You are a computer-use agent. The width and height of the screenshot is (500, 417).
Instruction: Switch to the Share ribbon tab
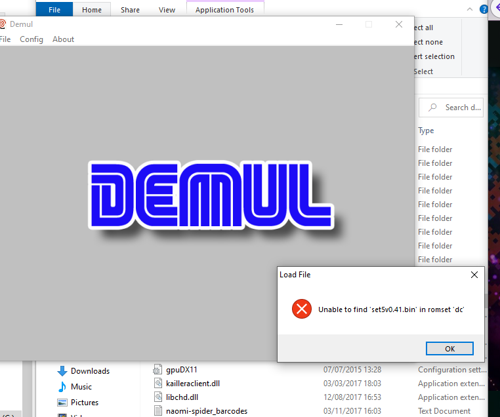(x=130, y=10)
